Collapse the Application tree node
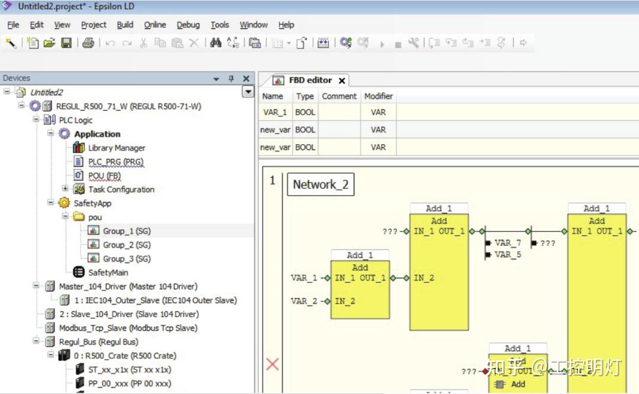The image size is (639, 394). 50,133
